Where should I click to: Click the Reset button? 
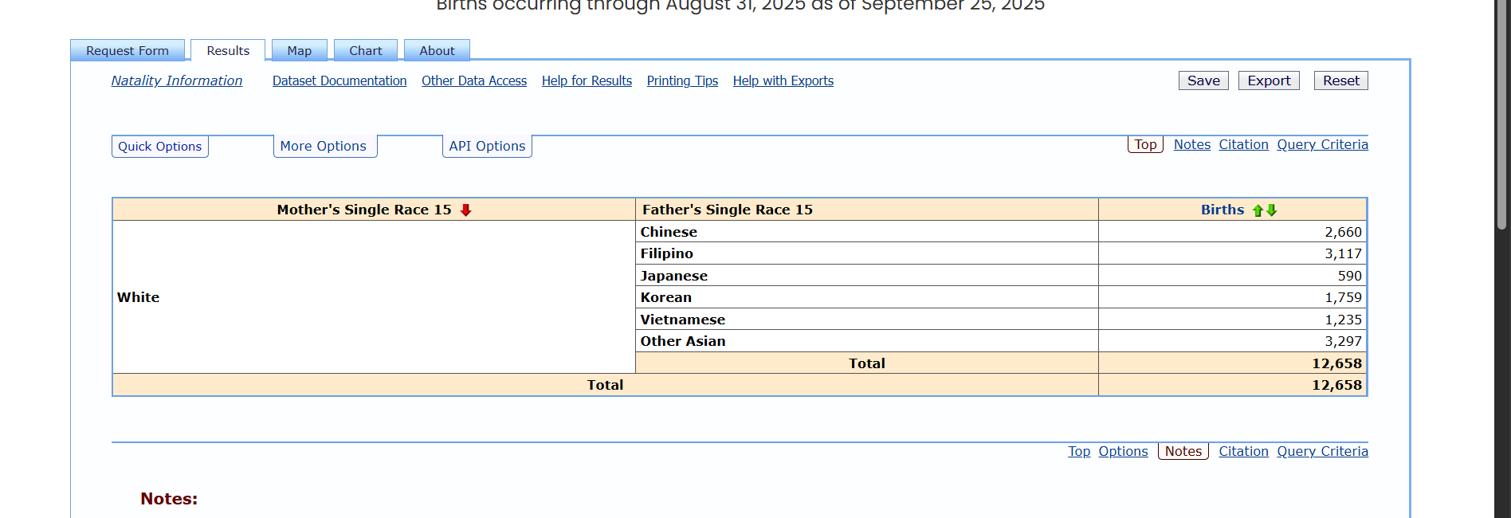[1340, 80]
